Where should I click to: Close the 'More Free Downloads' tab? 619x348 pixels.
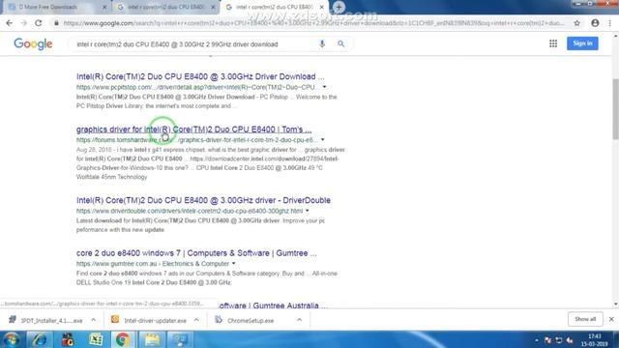click(104, 7)
